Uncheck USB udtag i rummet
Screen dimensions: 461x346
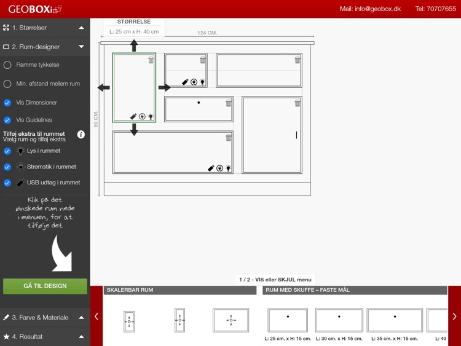click(x=7, y=183)
